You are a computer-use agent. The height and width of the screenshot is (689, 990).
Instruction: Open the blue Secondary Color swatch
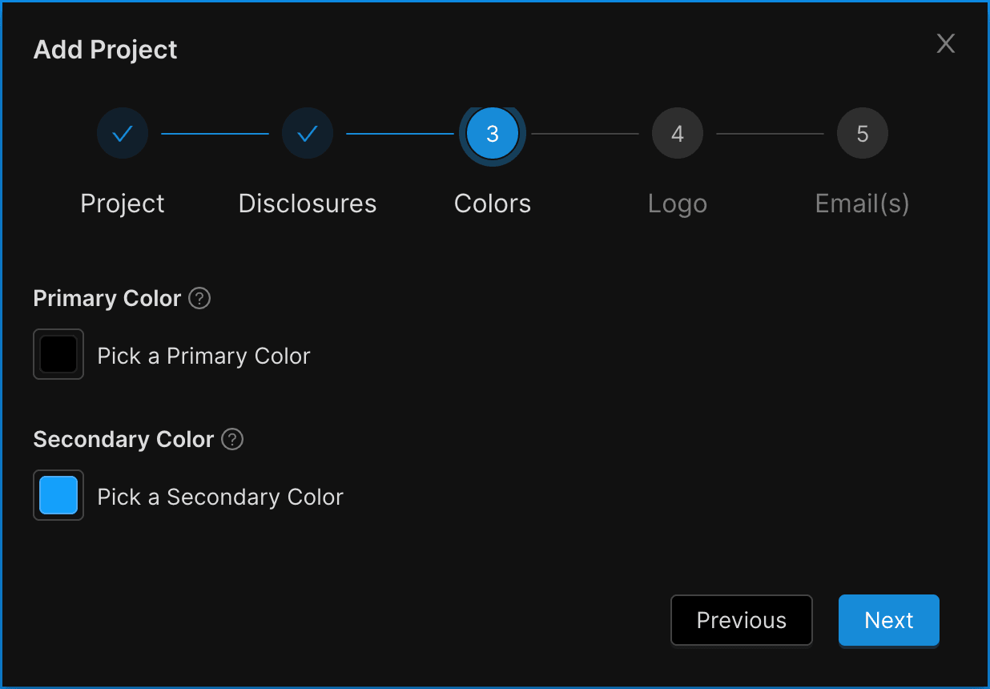point(58,495)
